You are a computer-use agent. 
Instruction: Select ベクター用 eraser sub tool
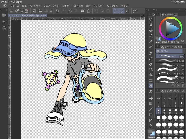(x=170, y=74)
